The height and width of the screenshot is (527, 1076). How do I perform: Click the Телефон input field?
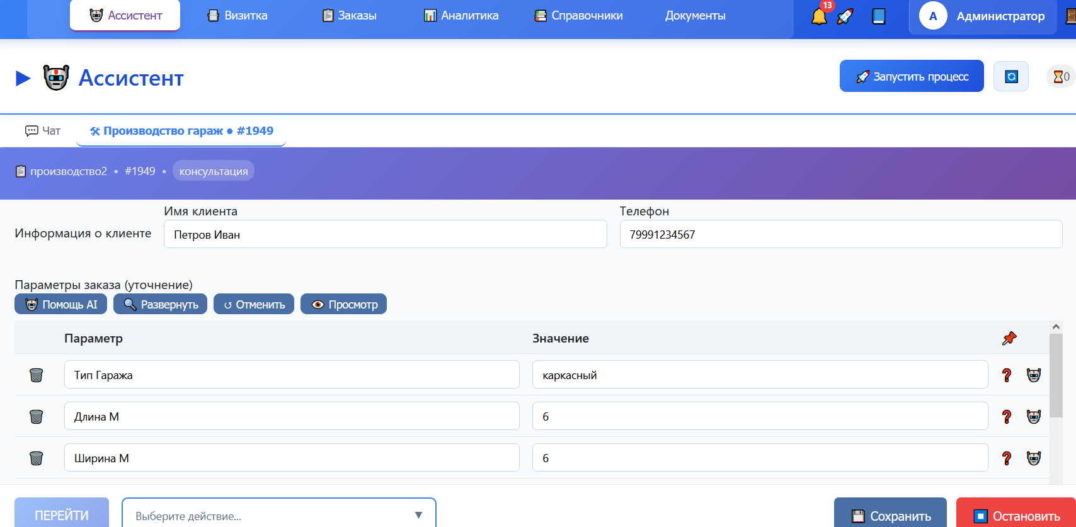click(841, 234)
